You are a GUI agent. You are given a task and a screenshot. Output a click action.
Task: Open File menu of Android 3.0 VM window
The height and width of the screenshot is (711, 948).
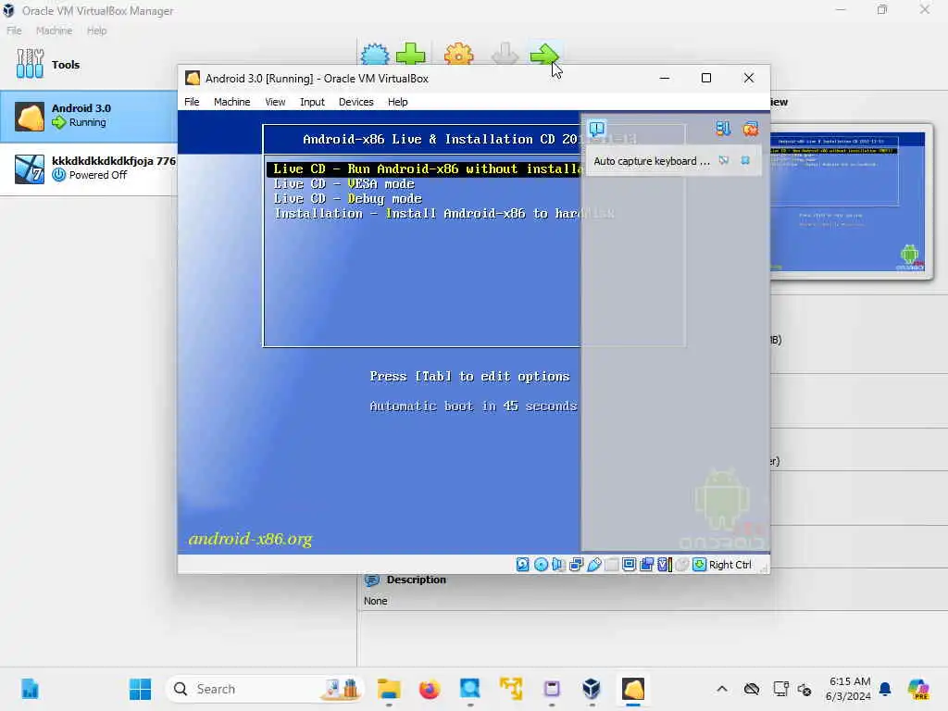[192, 102]
